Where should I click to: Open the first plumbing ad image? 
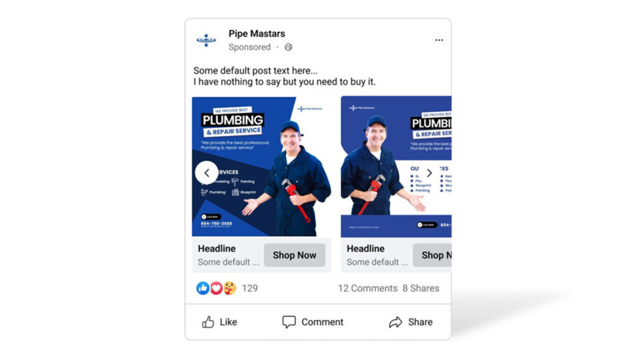(261, 167)
